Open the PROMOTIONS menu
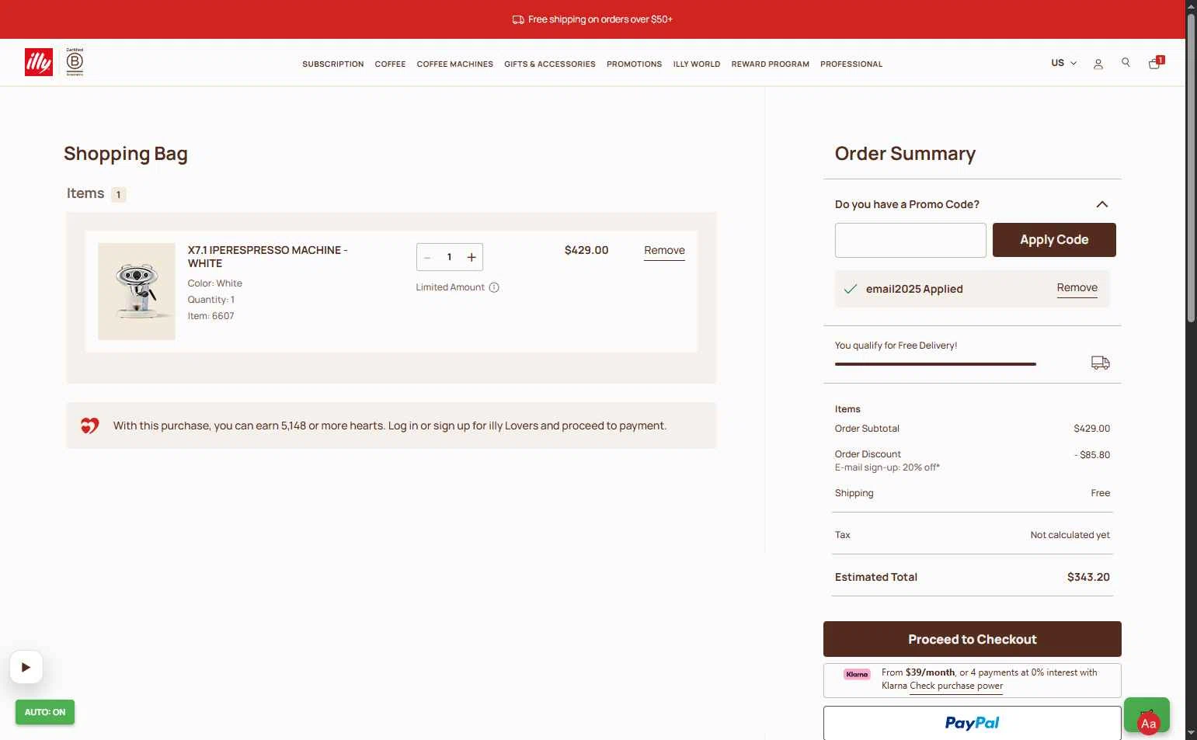The height and width of the screenshot is (740, 1197). pos(635,64)
